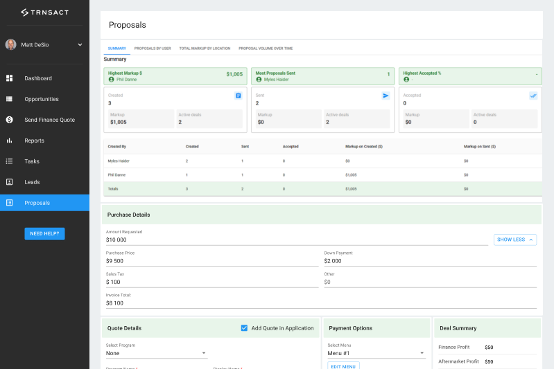This screenshot has width=554, height=369.
Task: Click the Need Help? button
Action: [x=44, y=233]
